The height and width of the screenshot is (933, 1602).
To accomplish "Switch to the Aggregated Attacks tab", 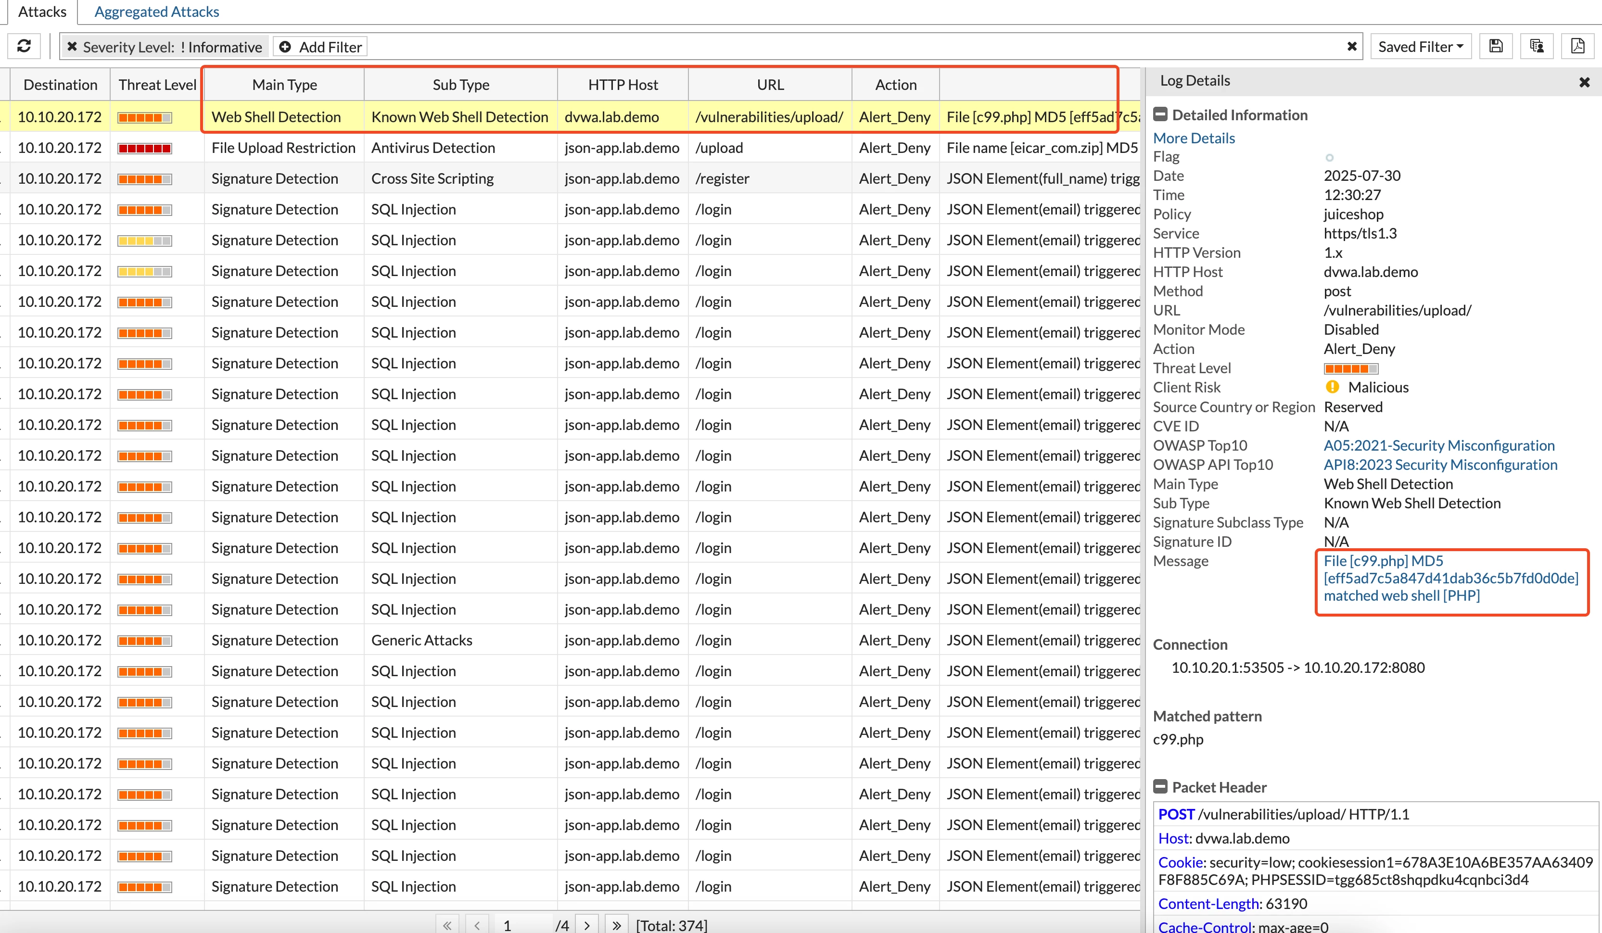I will [x=156, y=12].
